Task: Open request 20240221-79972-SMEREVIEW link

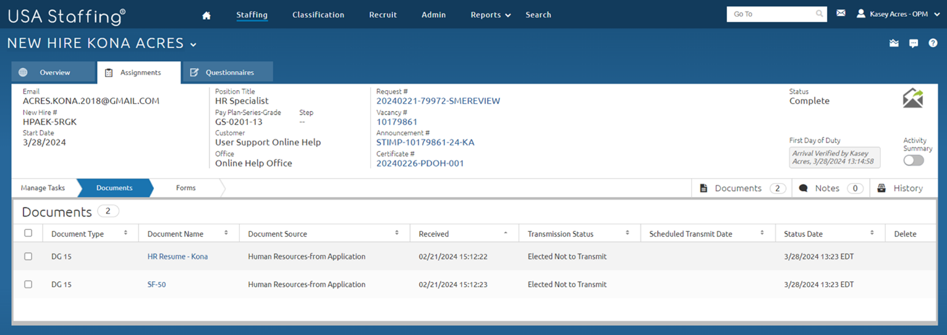Action: (x=438, y=101)
